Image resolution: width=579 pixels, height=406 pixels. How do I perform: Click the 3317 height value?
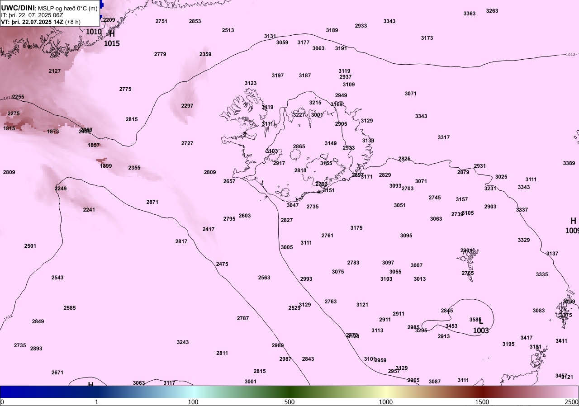444,137
